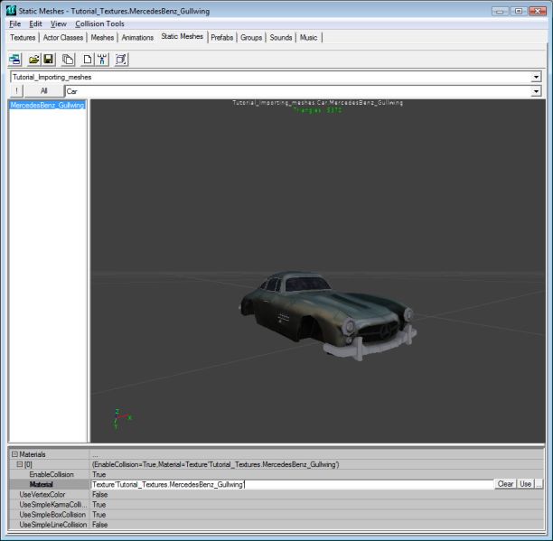Viewport: 553px width, 541px height.
Task: Click the All groups button
Action: point(43,91)
